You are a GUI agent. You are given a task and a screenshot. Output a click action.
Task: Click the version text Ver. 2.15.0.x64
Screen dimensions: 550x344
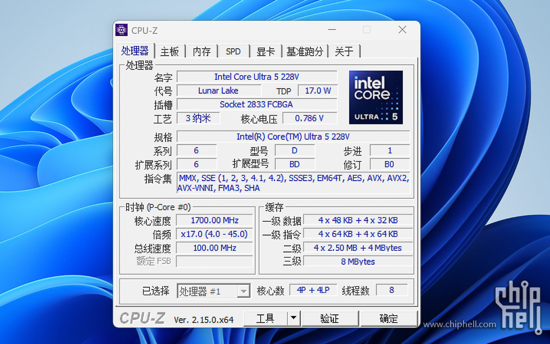coord(203,320)
